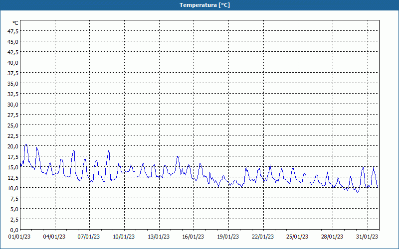Select the 17,5 y-axis label
Image resolution: width=399 pixels, height=249 pixels.
pos(13,157)
